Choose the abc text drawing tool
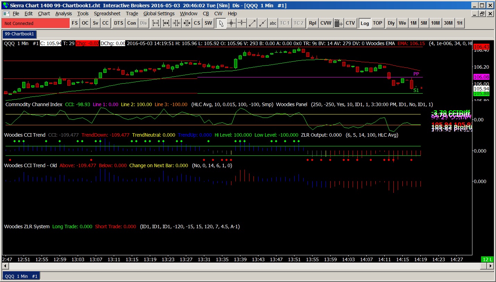Viewport: 496px width, 282px height. pyautogui.click(x=273, y=23)
